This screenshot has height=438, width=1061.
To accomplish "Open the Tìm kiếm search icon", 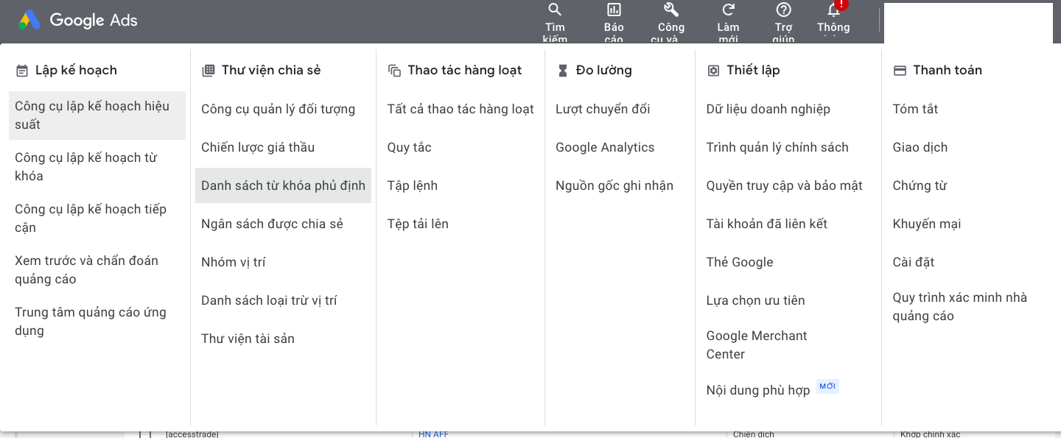I will tap(555, 10).
